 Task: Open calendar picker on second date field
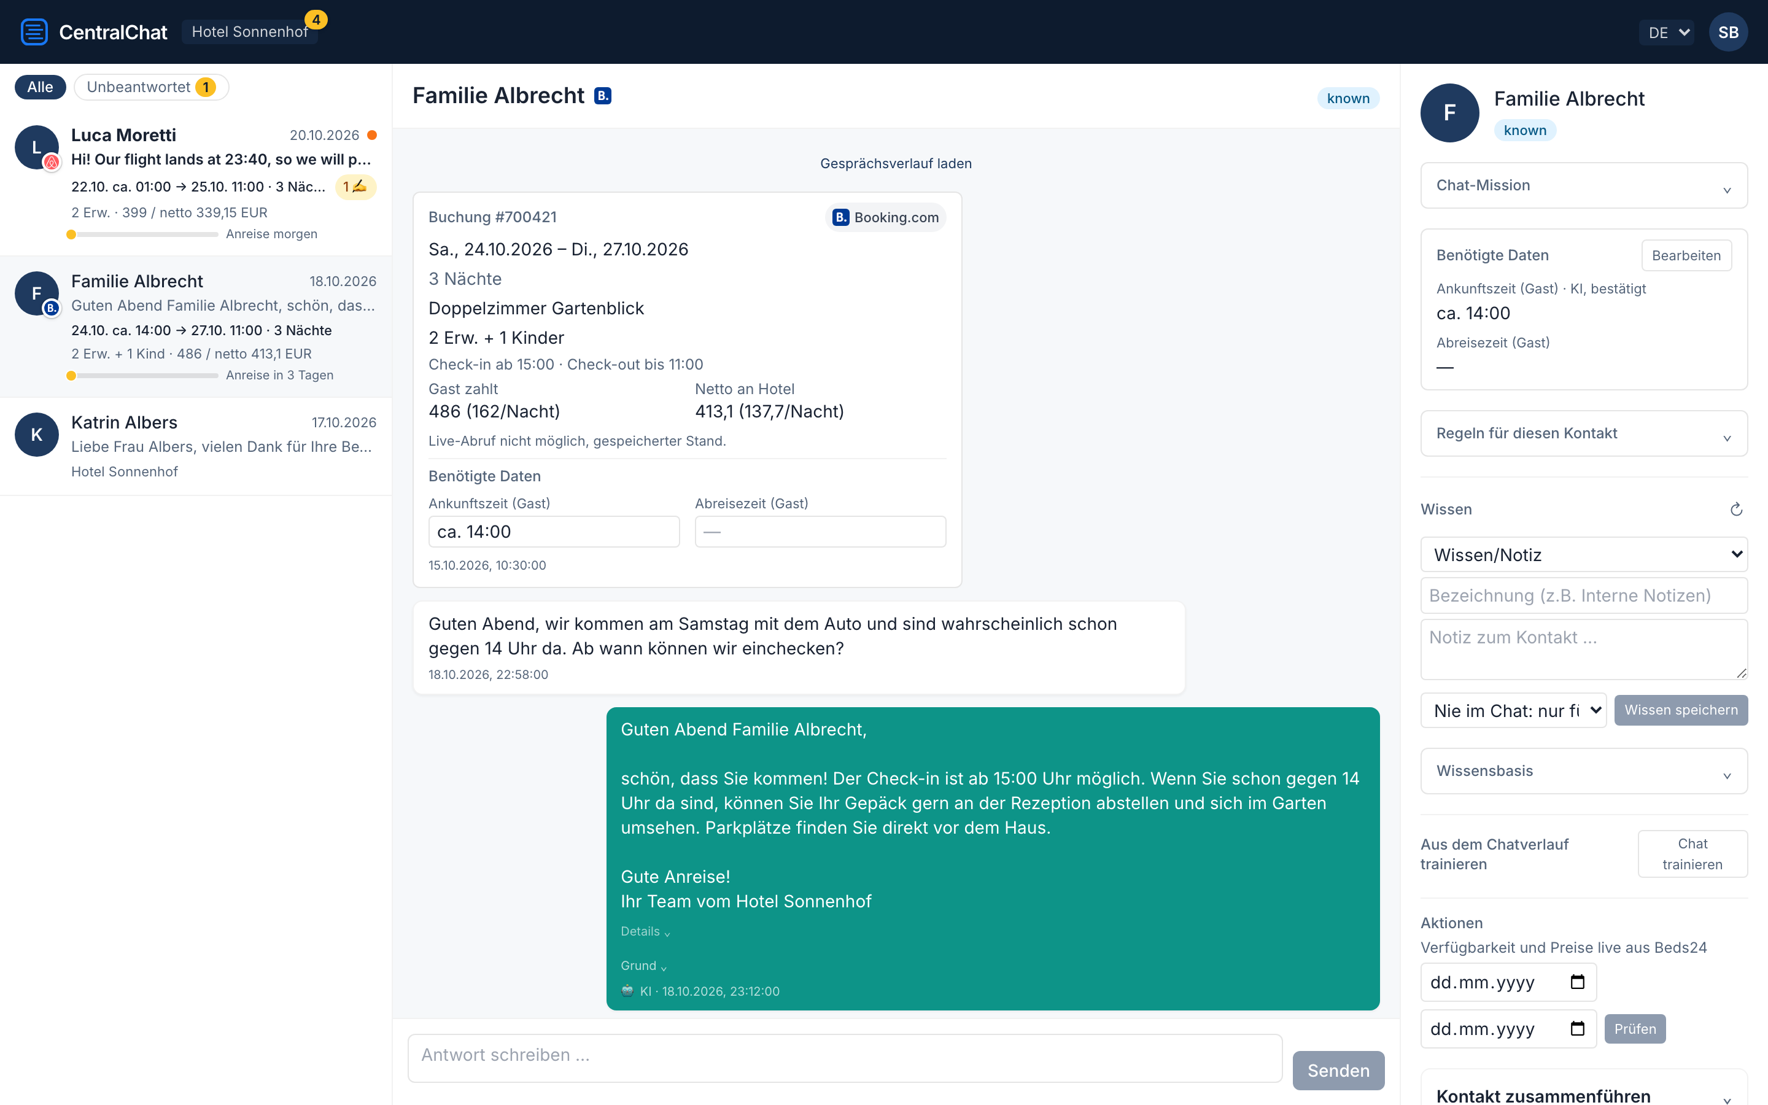(1577, 1028)
